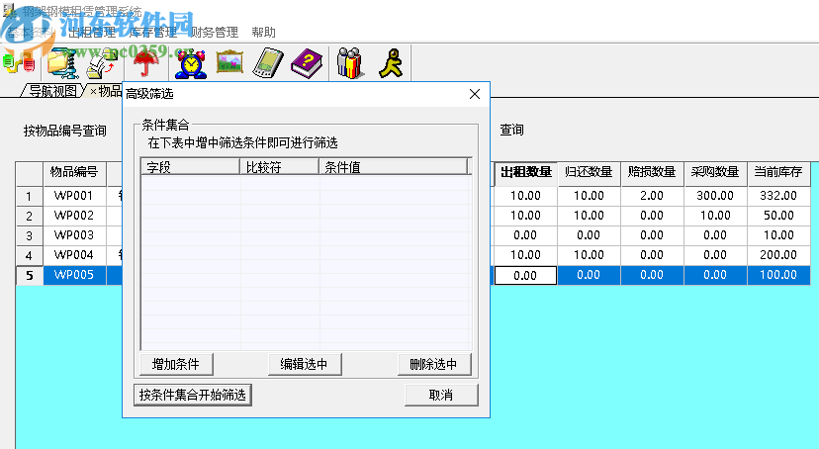Viewport: 819px width, 449px height.
Task: Click the 按物品编号查询 label
Action: [64, 131]
